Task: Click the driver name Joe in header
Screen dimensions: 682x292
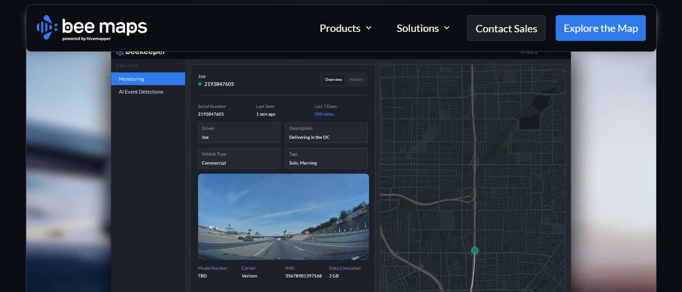Action: coord(202,76)
